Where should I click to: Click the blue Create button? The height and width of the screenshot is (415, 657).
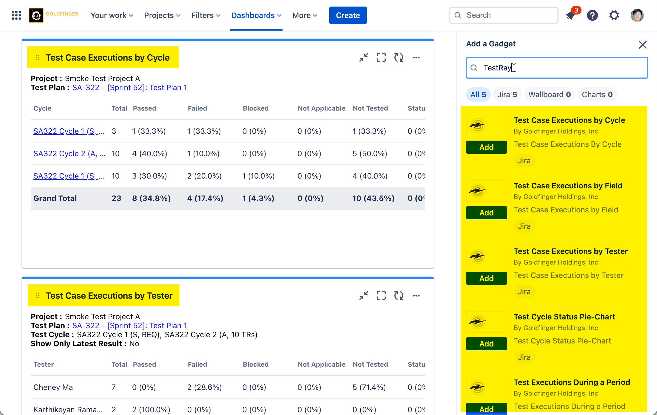coord(348,15)
